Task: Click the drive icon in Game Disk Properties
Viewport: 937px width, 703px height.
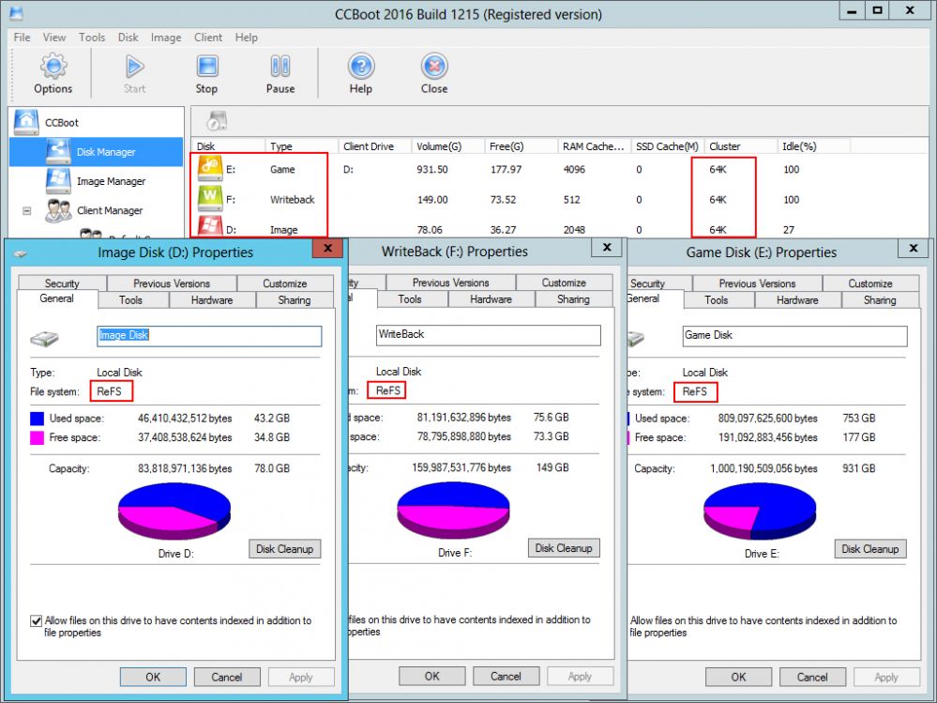Action: 635,339
